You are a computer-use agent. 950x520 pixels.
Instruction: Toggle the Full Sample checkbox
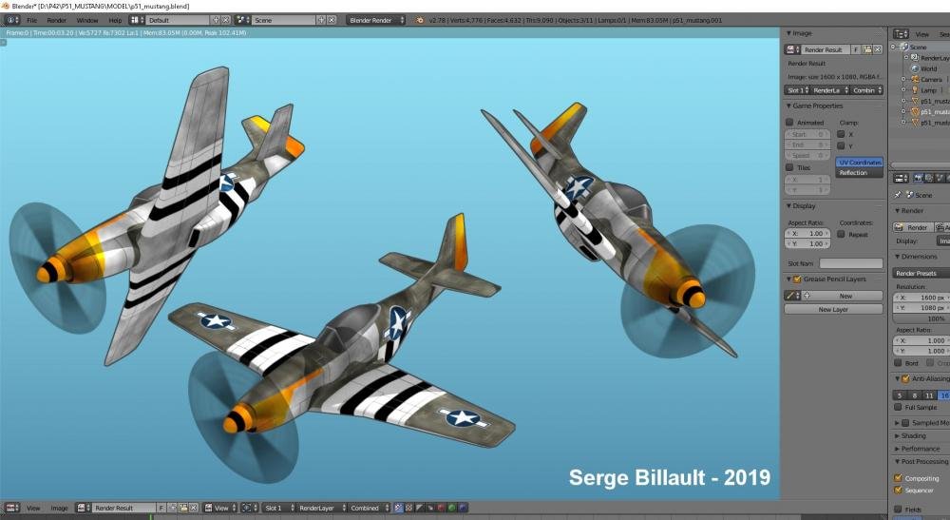pyautogui.click(x=898, y=407)
